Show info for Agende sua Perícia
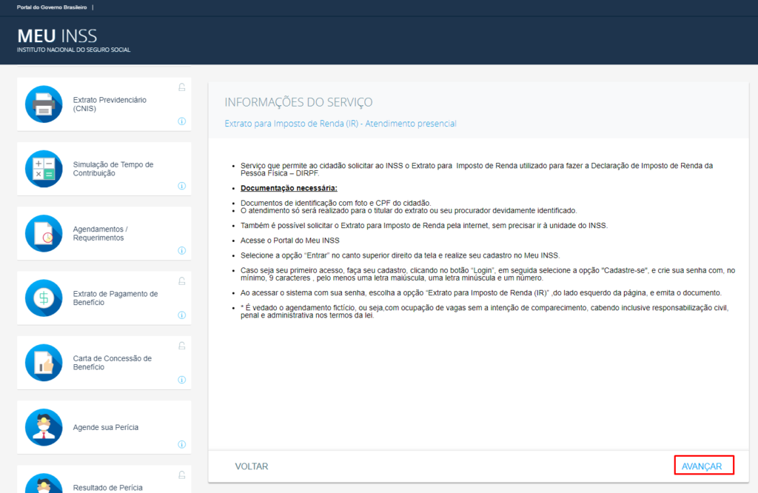 pos(182,444)
